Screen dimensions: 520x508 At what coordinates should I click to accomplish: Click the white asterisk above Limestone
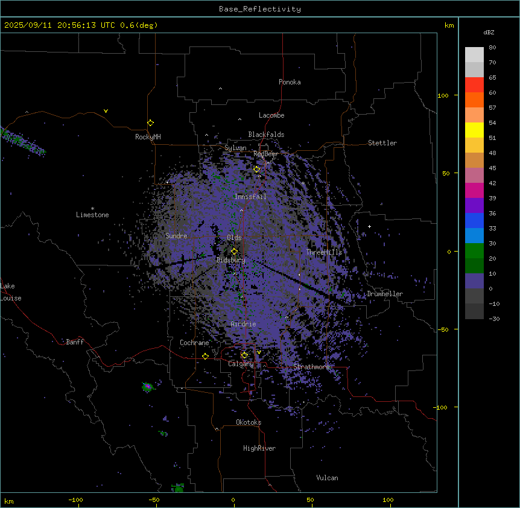click(92, 209)
